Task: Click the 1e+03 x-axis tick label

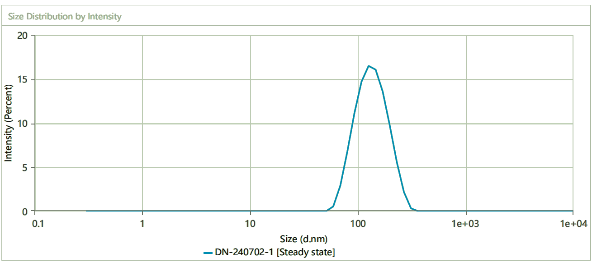Action: tap(465, 223)
